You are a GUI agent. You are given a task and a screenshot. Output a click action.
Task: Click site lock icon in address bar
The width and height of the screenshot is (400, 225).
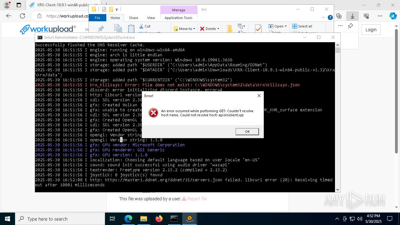point(39,16)
